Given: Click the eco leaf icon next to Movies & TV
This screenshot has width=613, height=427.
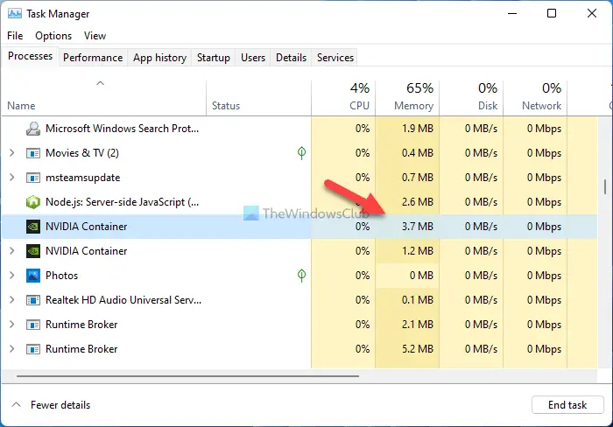Looking at the screenshot, I should 301,153.
